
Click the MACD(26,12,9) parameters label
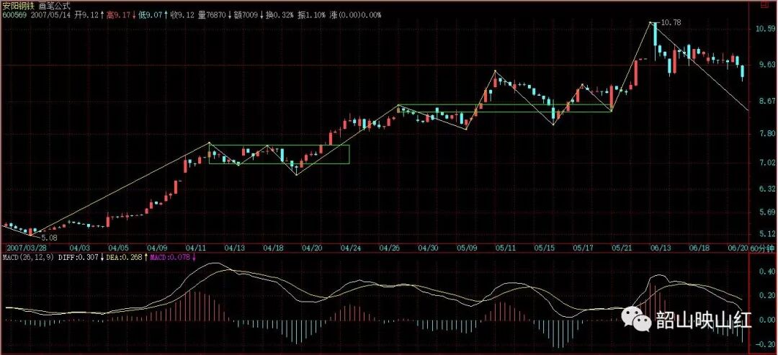[28, 257]
